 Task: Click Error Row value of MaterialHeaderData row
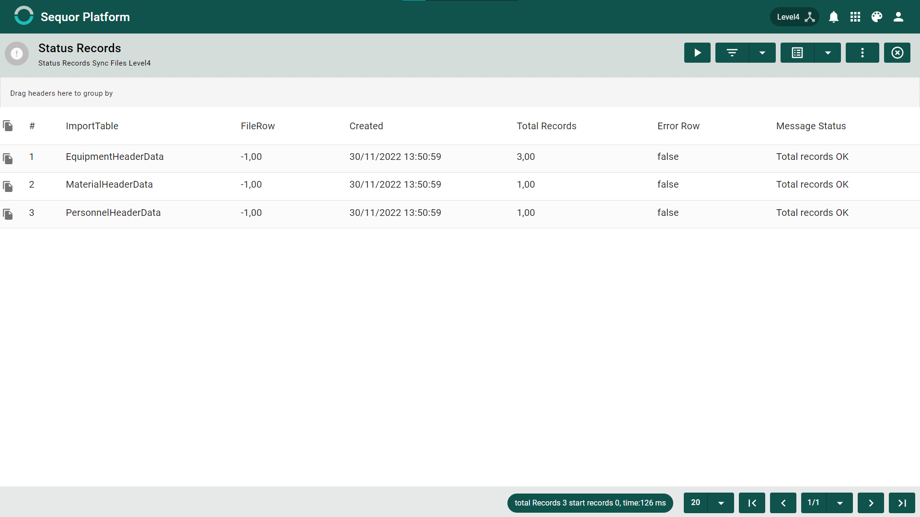pos(668,184)
